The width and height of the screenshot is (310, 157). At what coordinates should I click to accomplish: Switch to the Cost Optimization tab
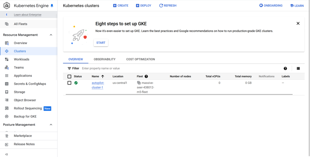[x=141, y=59]
